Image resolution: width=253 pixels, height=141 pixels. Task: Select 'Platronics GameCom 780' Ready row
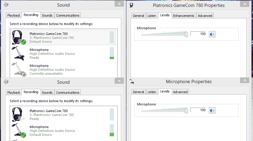click(x=63, y=114)
